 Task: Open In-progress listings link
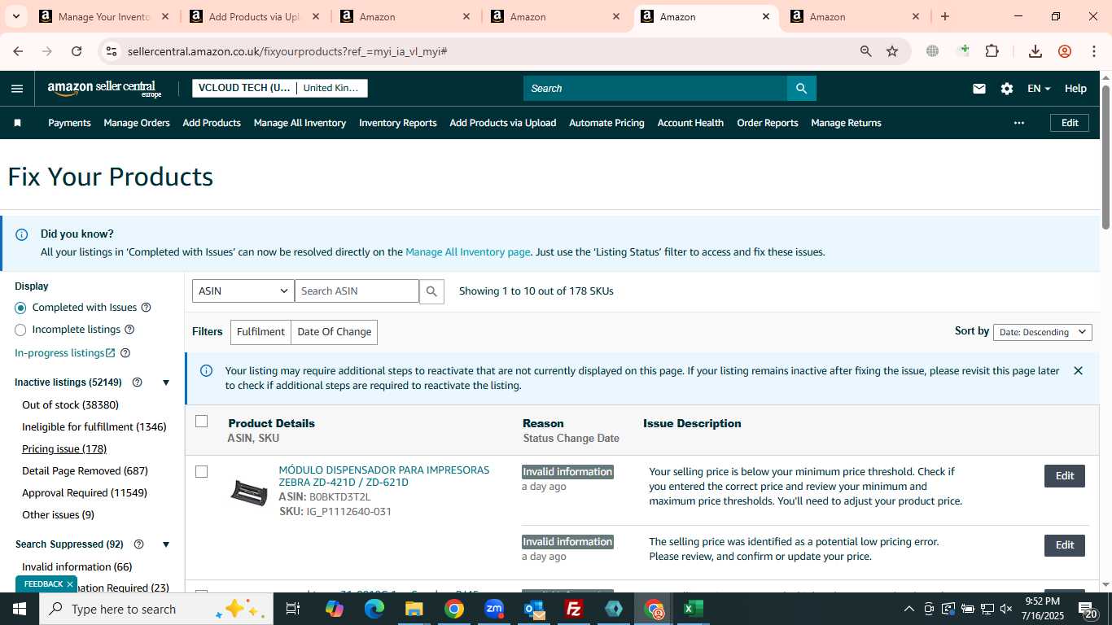(x=65, y=353)
